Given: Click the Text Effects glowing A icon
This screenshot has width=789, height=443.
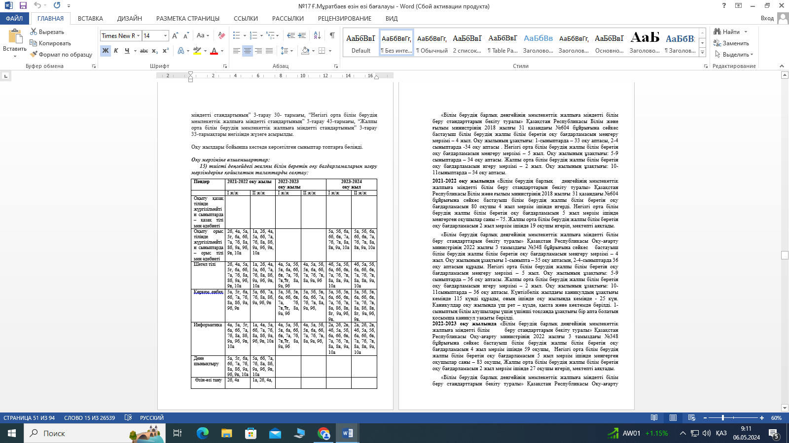Looking at the screenshot, I should [181, 51].
